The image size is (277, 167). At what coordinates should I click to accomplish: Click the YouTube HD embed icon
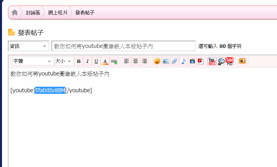tap(229, 61)
